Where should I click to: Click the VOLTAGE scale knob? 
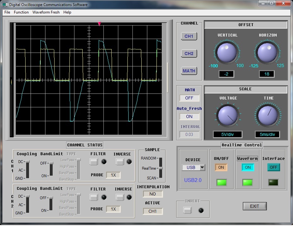click(228, 116)
